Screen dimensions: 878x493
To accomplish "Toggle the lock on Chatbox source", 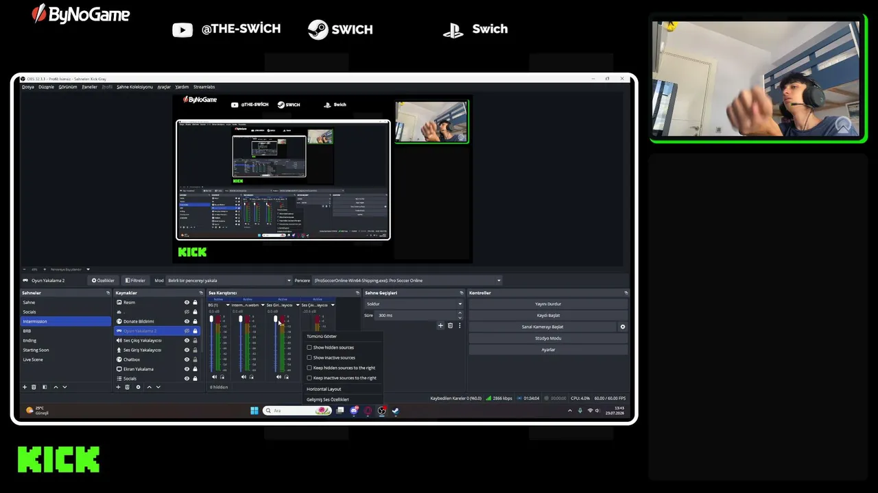I will (195, 359).
